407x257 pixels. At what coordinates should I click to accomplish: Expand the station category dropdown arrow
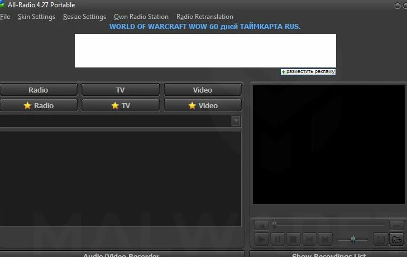(236, 121)
